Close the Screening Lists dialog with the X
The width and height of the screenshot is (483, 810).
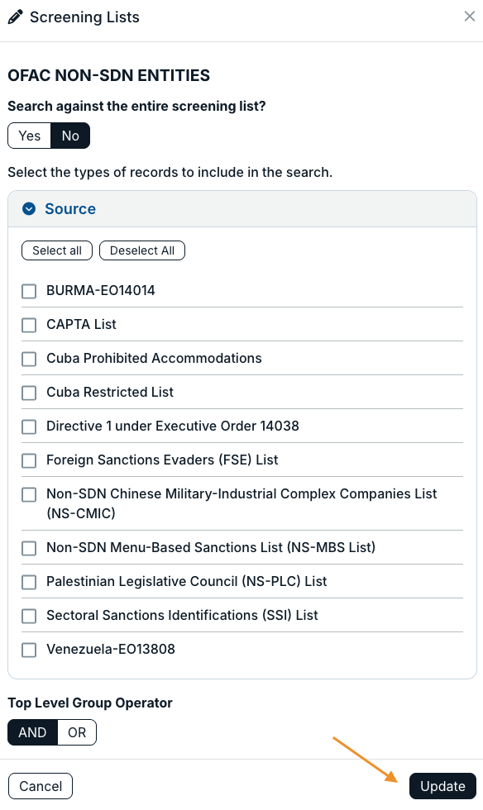pyautogui.click(x=470, y=17)
